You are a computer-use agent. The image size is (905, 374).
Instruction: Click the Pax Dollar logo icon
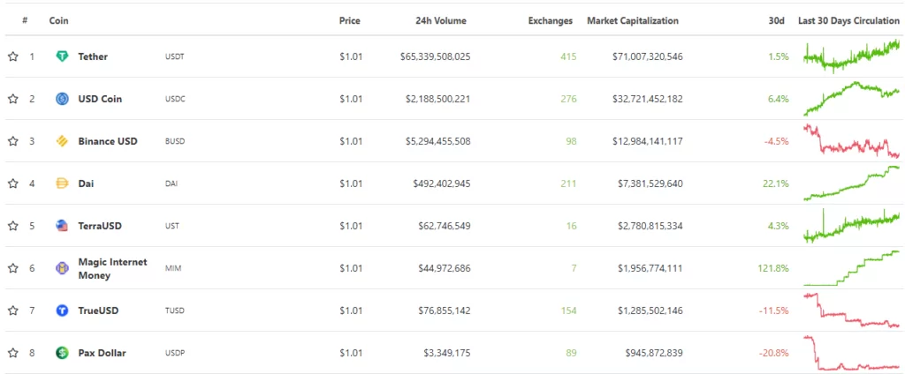(62, 353)
